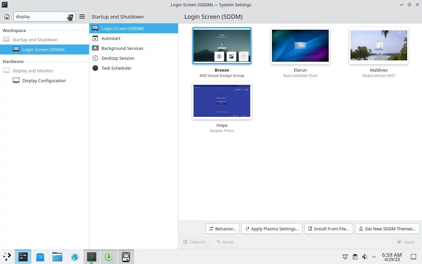This screenshot has width=422, height=264.
Task: Open the Autostart module
Action: point(134,38)
